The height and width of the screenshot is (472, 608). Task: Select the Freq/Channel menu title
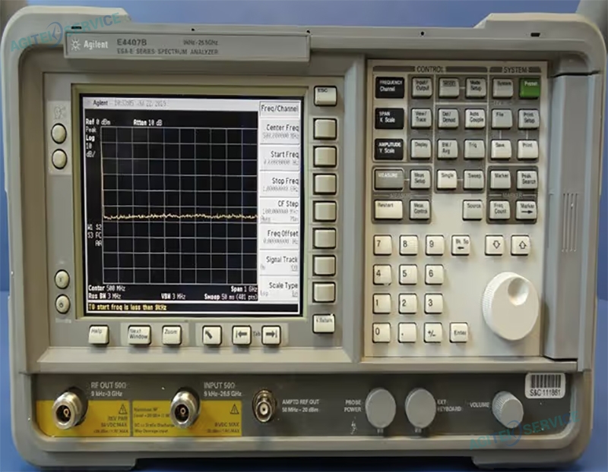point(279,109)
